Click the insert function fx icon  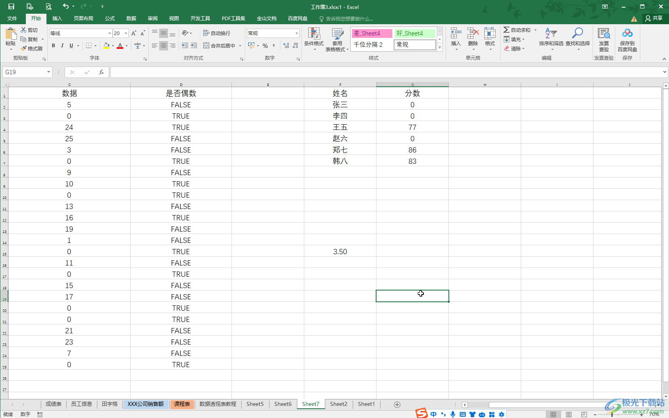tap(101, 72)
